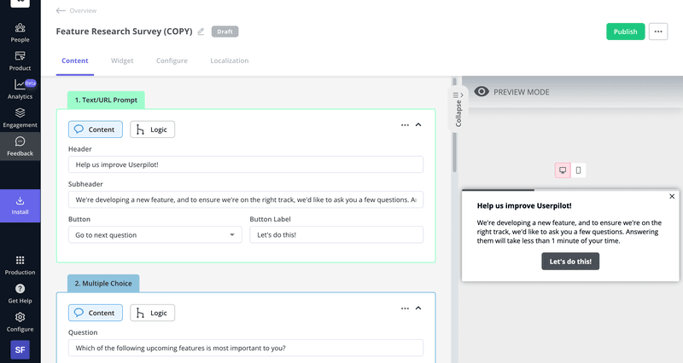The width and height of the screenshot is (683, 363).
Task: Close the survey preview widget
Action: (672, 197)
